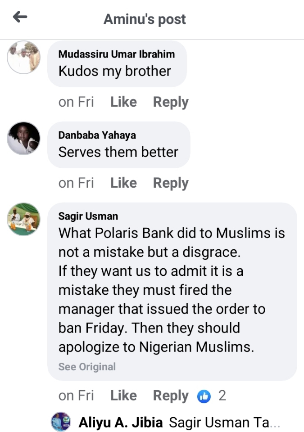Screen dimensions: 304x432
Task: Open Sagir Usman's profile picture
Action: pos(24,219)
